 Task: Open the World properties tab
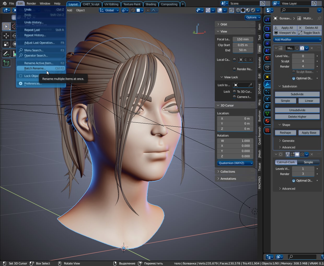267,58
